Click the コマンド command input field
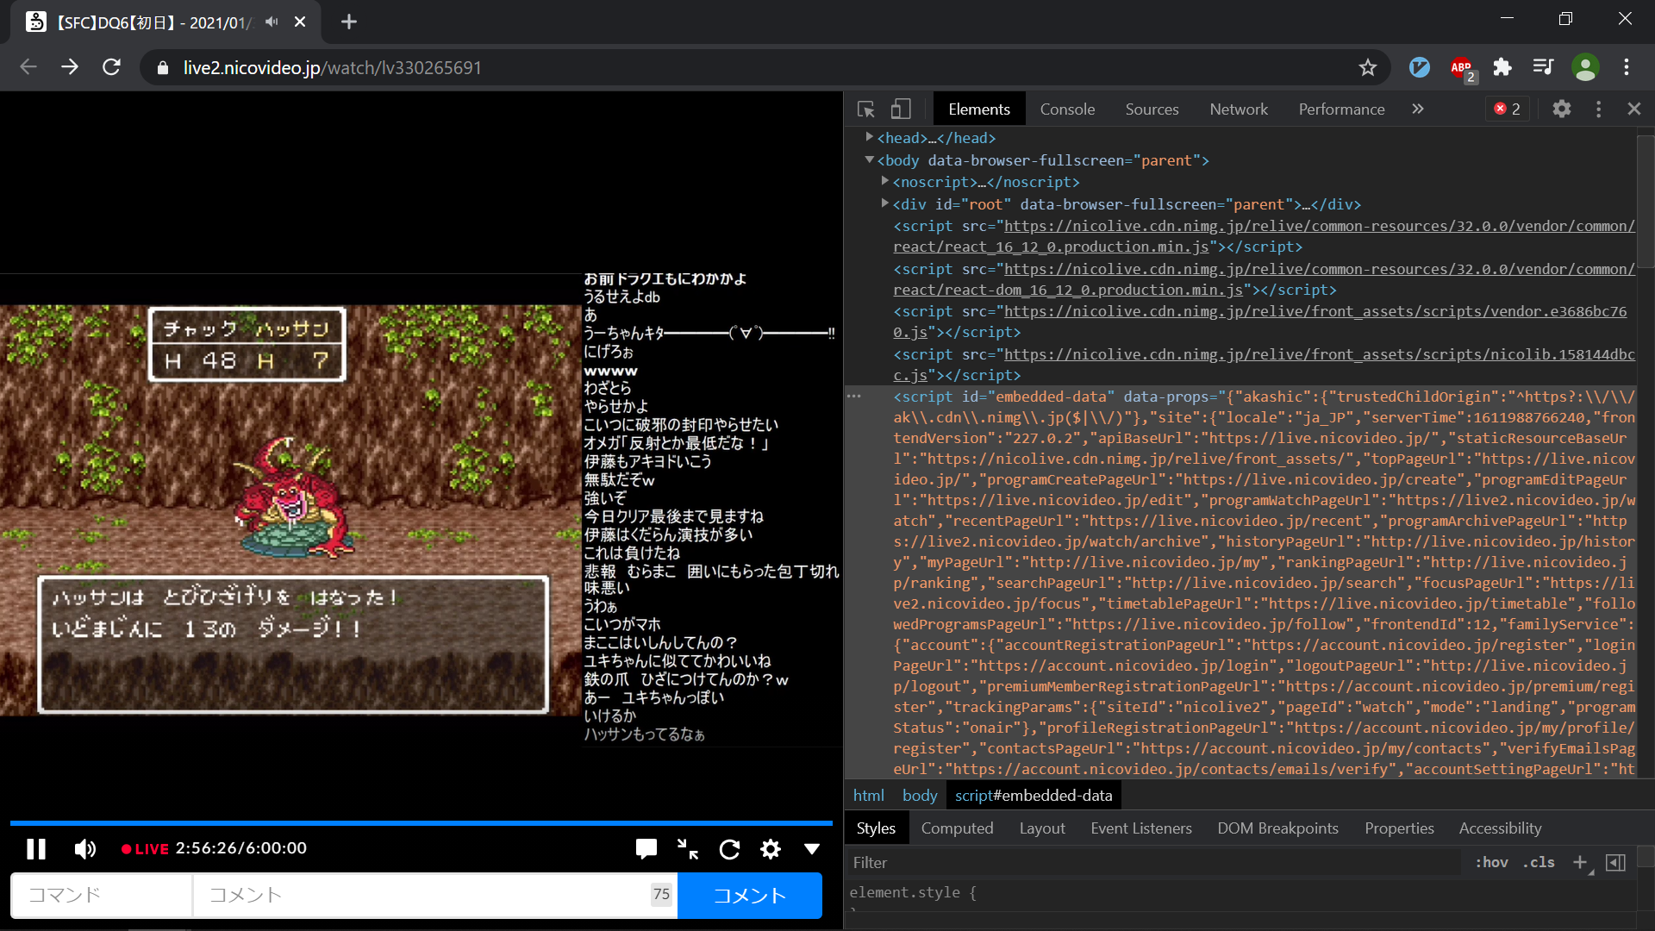This screenshot has width=1655, height=931. click(102, 895)
